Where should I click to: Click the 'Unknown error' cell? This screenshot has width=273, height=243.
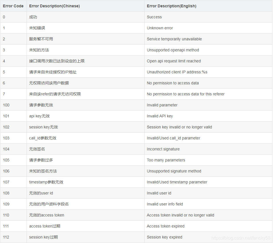tap(208, 28)
